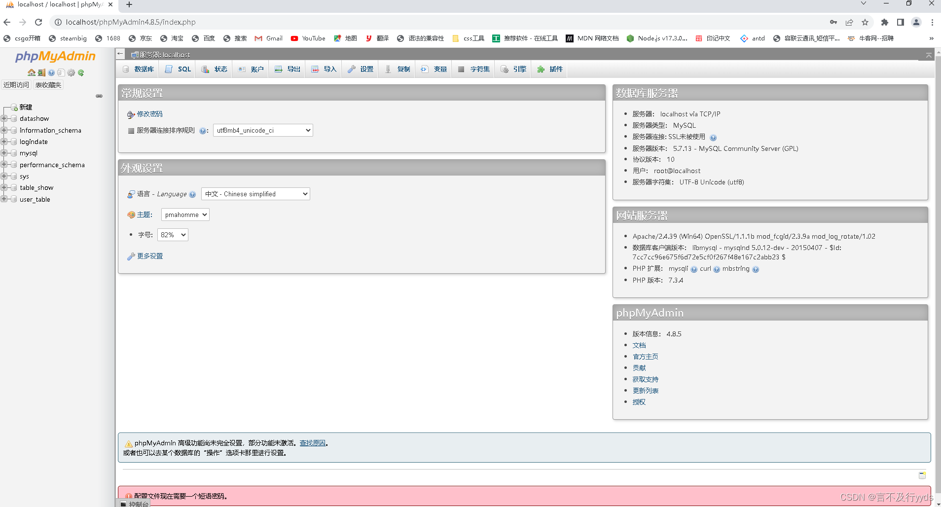The height and width of the screenshot is (507, 941).
Task: Click the datashow database cylinder icon
Action: pyautogui.click(x=14, y=118)
